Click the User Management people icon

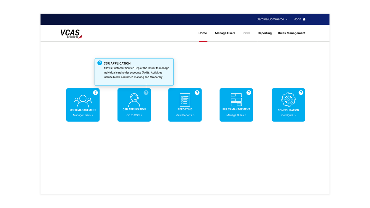(83, 101)
